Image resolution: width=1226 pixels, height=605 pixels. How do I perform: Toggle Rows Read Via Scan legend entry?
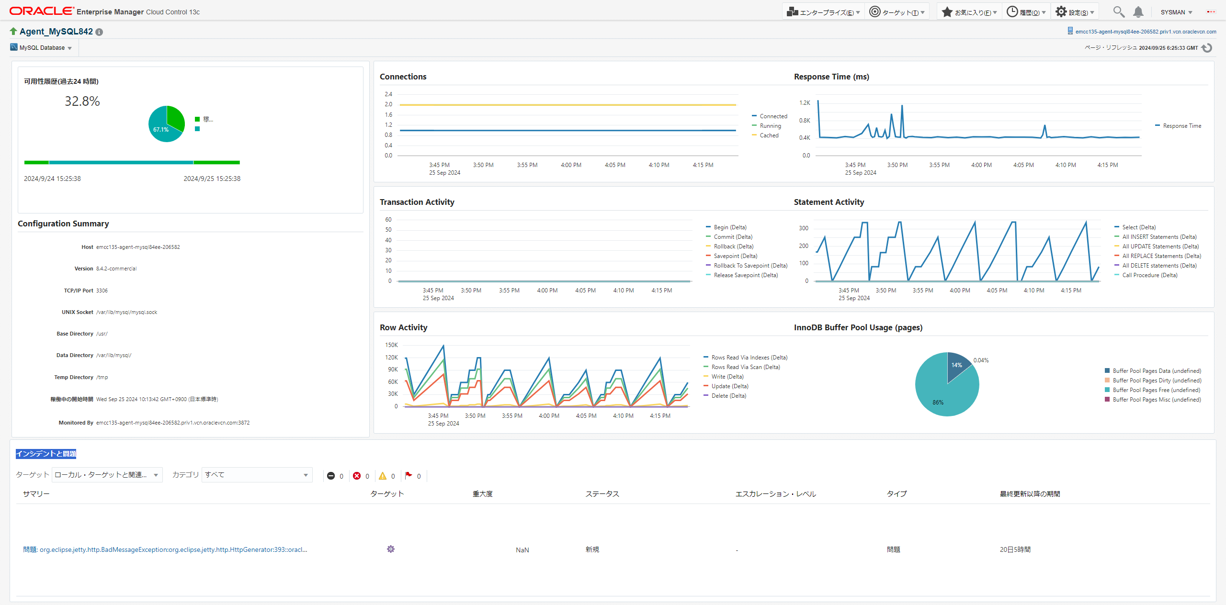(x=742, y=367)
